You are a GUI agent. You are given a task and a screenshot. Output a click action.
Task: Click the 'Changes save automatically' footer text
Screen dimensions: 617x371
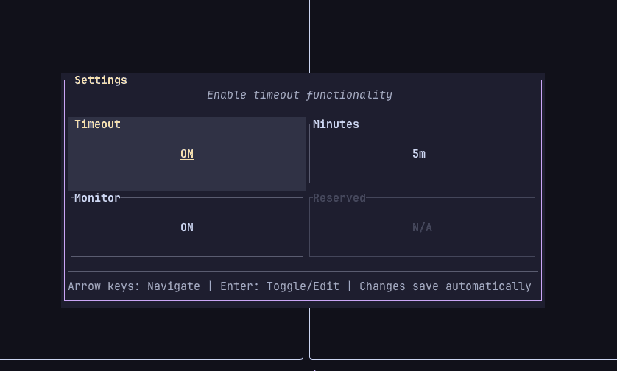click(x=445, y=286)
